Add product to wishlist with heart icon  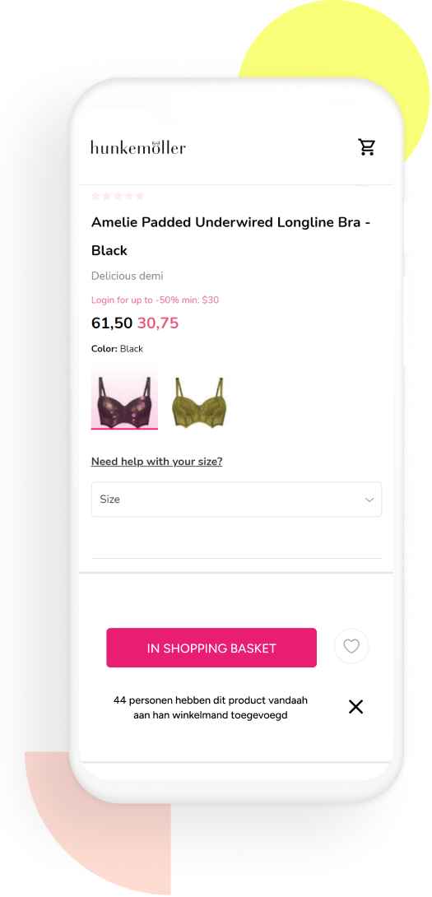[351, 647]
